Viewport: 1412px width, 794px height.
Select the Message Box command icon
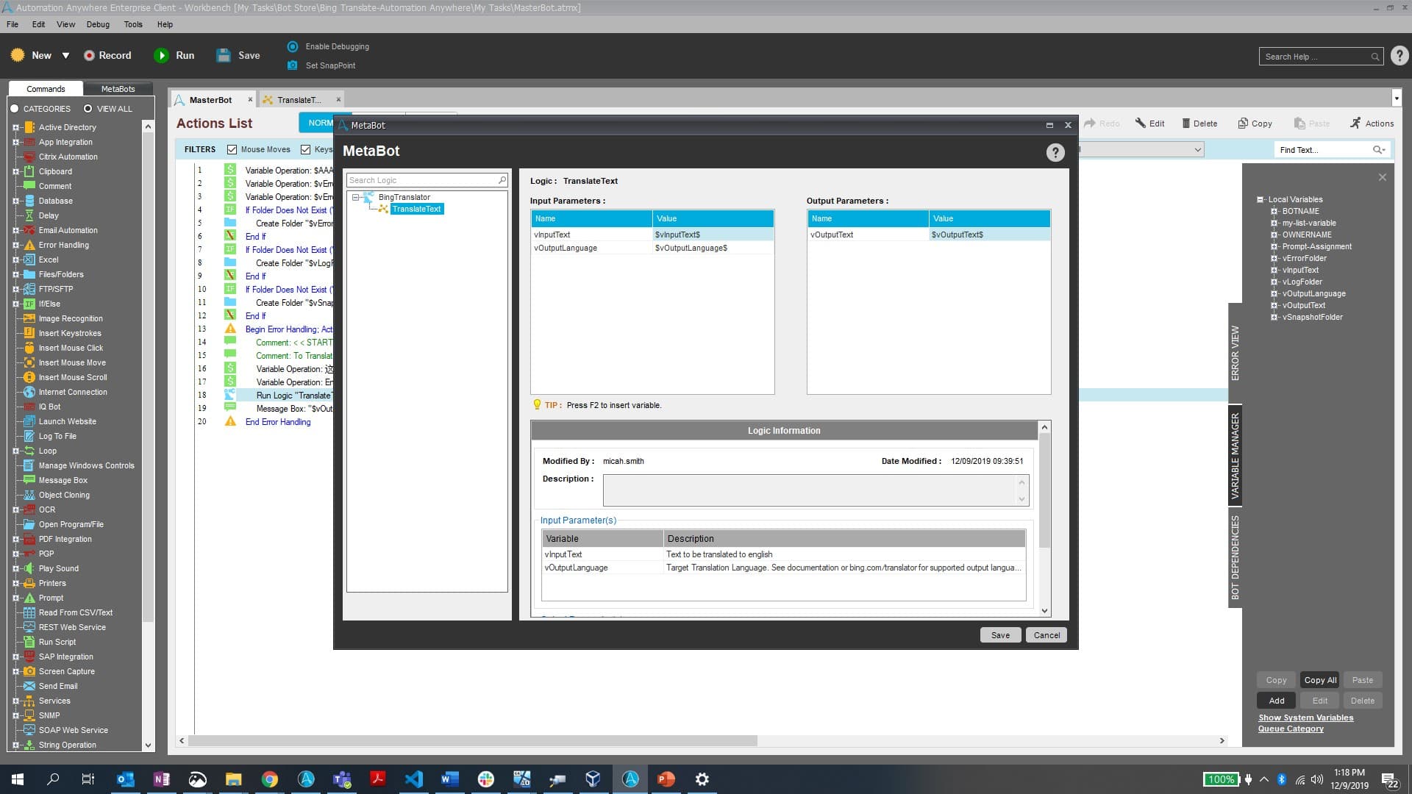[29, 480]
